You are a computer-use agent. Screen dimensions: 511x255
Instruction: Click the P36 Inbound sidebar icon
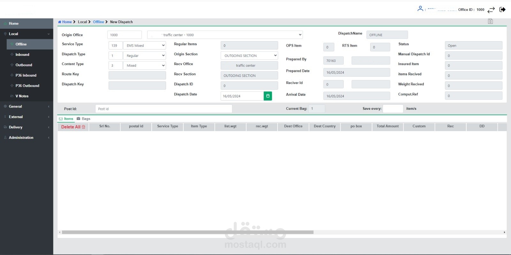point(12,75)
